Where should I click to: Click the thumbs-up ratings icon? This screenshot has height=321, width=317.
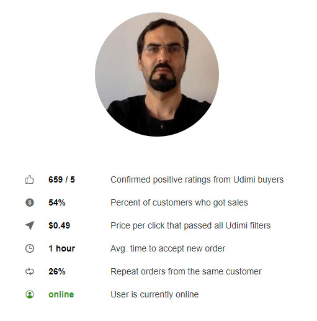pyautogui.click(x=30, y=179)
